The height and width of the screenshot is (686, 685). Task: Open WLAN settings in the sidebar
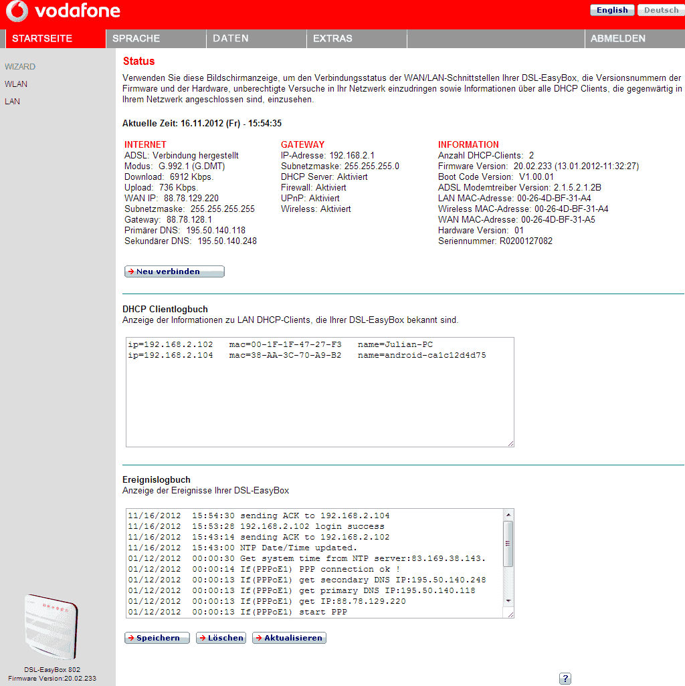tap(16, 84)
